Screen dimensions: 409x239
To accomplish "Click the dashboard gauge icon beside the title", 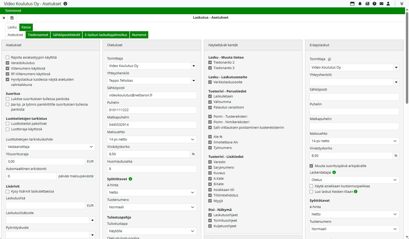I will pyautogui.click(x=65, y=4).
